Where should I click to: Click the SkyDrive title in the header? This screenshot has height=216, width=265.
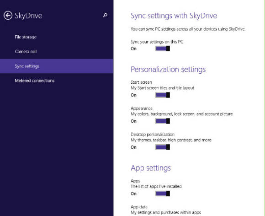pyautogui.click(x=28, y=16)
